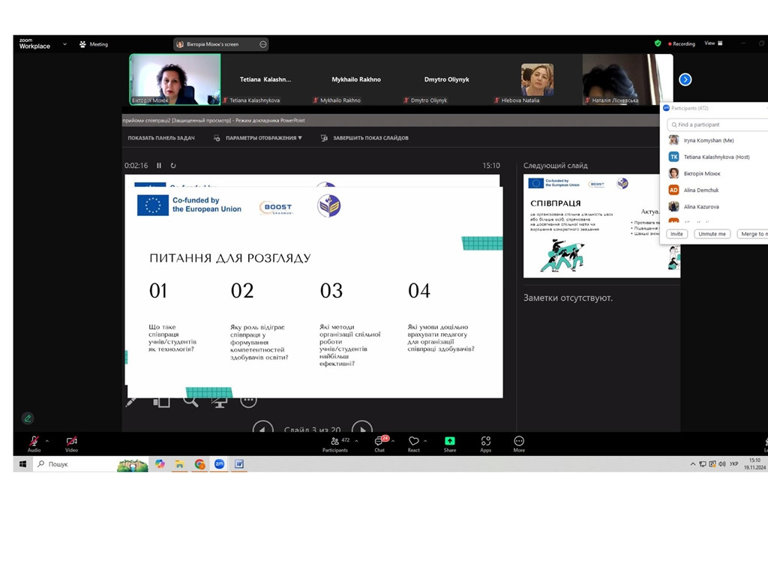Open see all slides icon
Image resolution: width=768 pixels, height=576 pixels.
161,402
